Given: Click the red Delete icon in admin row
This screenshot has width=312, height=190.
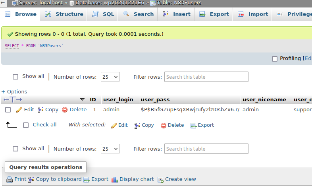Looking at the screenshot, I should point(65,110).
